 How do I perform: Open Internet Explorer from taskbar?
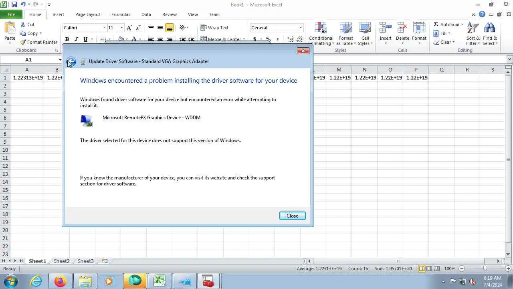pos(36,281)
